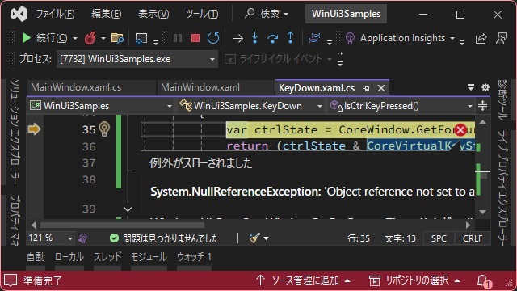Click the Visual Studio logo icon
Viewport: 517px width, 291px height.
click(x=19, y=14)
